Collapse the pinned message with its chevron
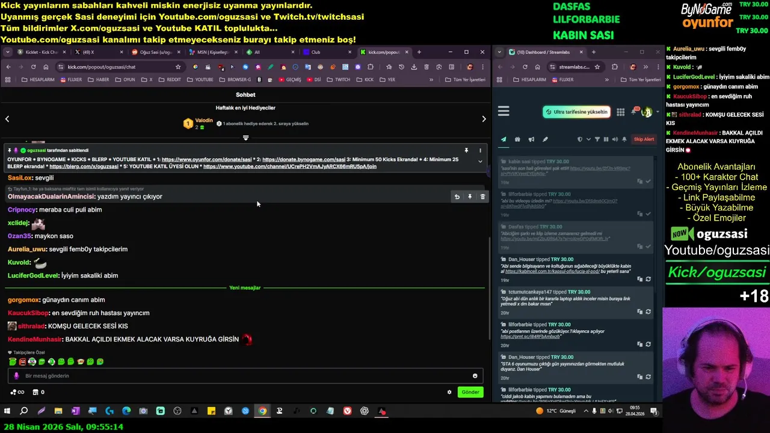This screenshot has width=770, height=433. [x=480, y=161]
